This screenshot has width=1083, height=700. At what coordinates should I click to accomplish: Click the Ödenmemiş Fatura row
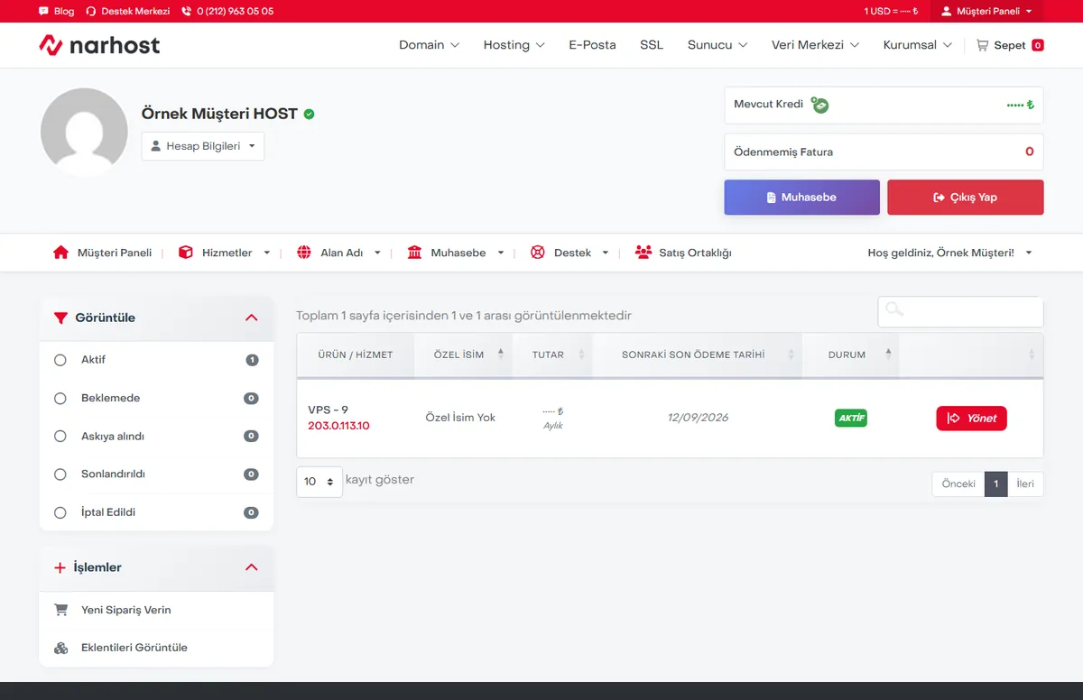coord(884,152)
